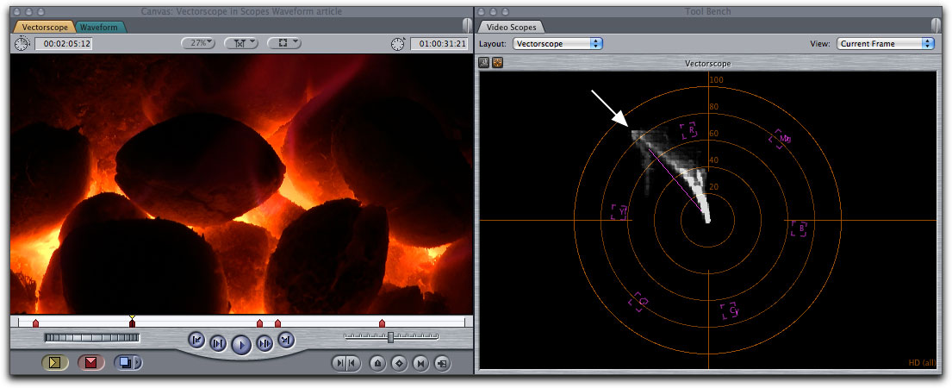The image size is (952, 388).
Task: Click the Go to Next Edit button
Action: click(x=286, y=340)
